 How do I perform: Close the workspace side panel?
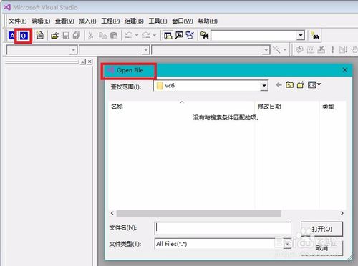89,62
